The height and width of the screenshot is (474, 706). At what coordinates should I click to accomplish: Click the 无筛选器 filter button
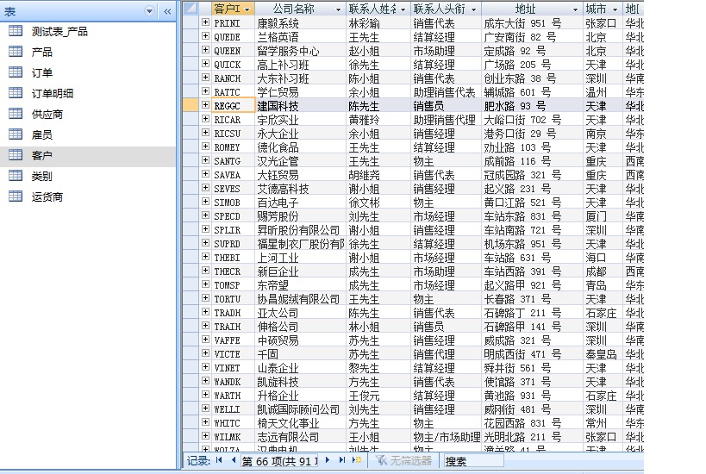(403, 461)
